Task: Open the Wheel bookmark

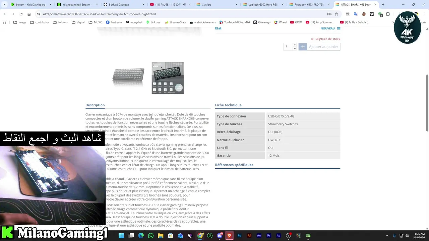Action: 280,22
